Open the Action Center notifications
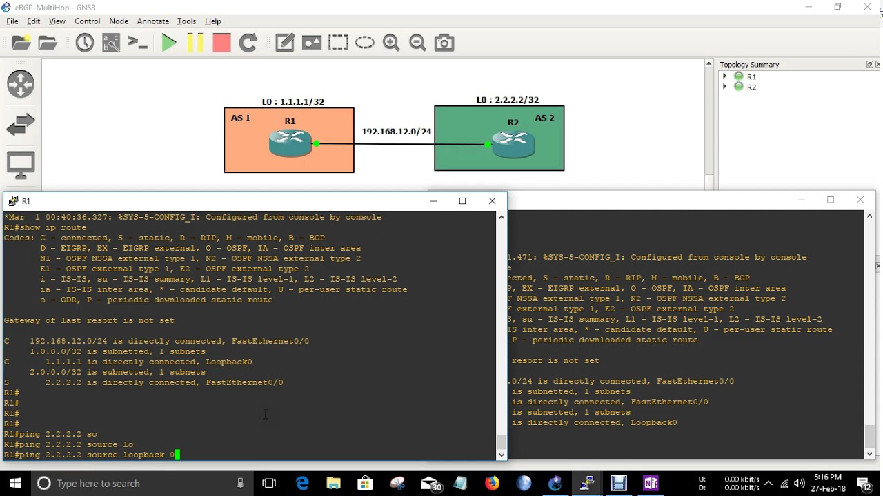883x496 pixels. coord(866,483)
